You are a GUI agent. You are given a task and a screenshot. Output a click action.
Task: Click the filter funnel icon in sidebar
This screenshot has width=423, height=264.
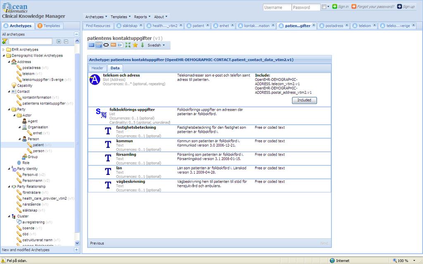(5, 42)
